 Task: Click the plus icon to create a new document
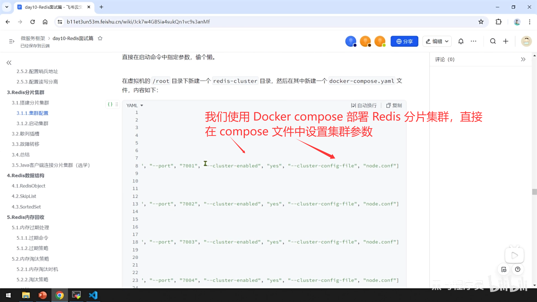pyautogui.click(x=506, y=41)
